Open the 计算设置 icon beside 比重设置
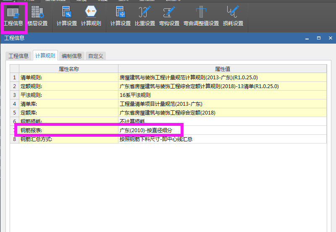The image size is (336, 232). point(121,16)
